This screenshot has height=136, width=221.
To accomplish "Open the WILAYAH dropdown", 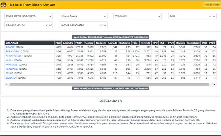I will tap(138, 16).
